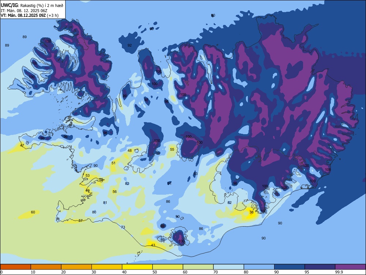Click the '95' legend tick label

[x=307, y=272]
